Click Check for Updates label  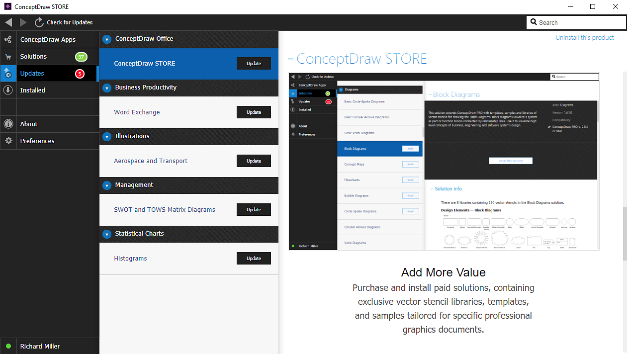[70, 22]
